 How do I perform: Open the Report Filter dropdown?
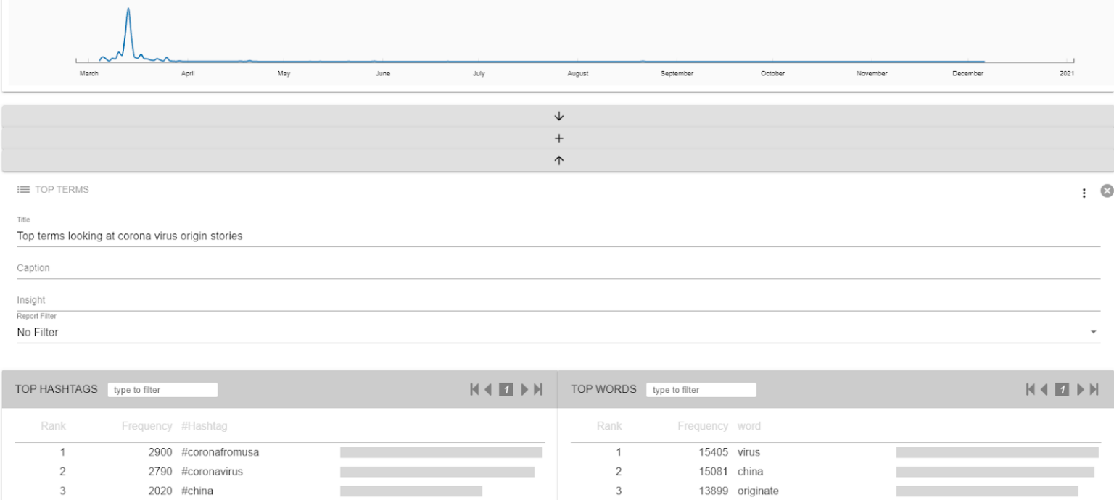pyautogui.click(x=1094, y=333)
